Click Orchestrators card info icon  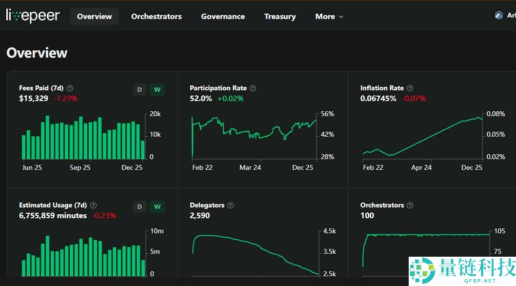(x=410, y=205)
